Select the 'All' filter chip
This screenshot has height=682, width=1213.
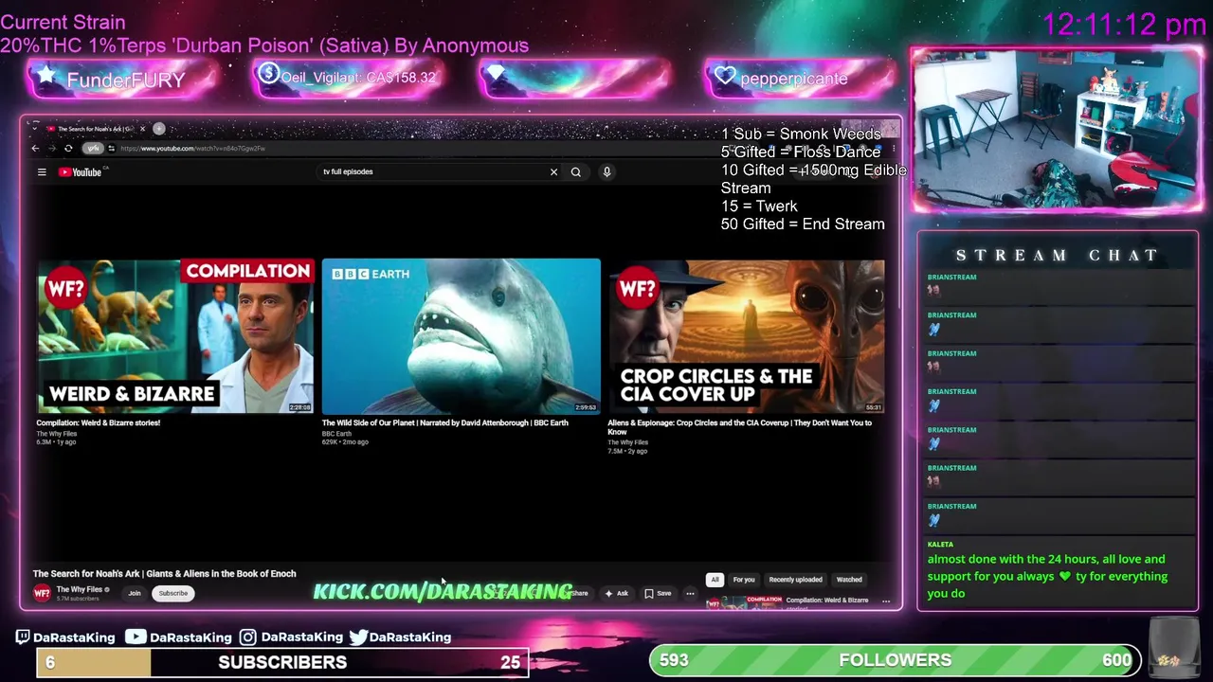click(x=715, y=579)
